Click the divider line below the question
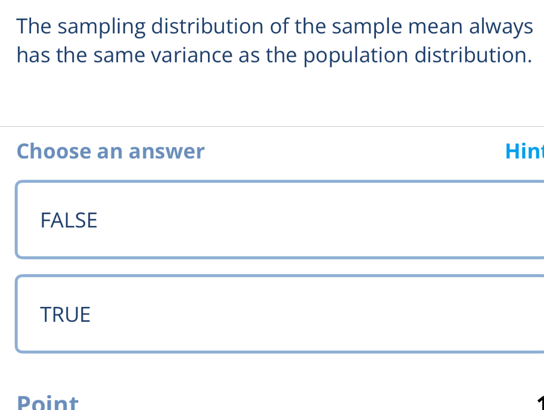Viewport: 544px width, 410px height. 272,126
